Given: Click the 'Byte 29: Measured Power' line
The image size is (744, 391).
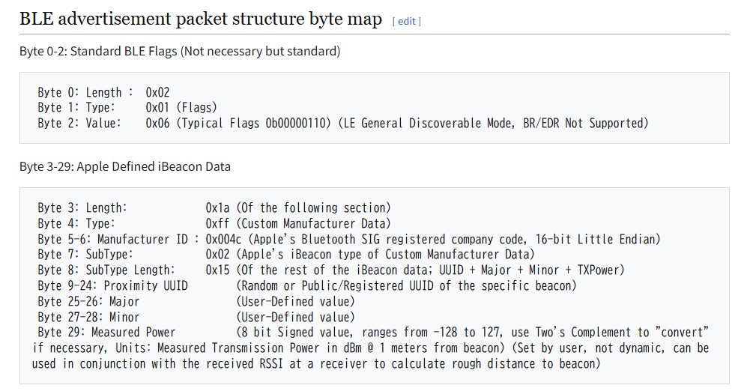Looking at the screenshot, I should coord(106,332).
